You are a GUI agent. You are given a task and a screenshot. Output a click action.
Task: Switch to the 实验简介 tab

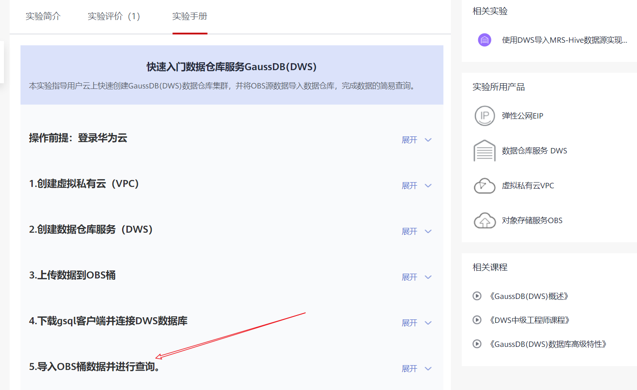[x=43, y=17]
